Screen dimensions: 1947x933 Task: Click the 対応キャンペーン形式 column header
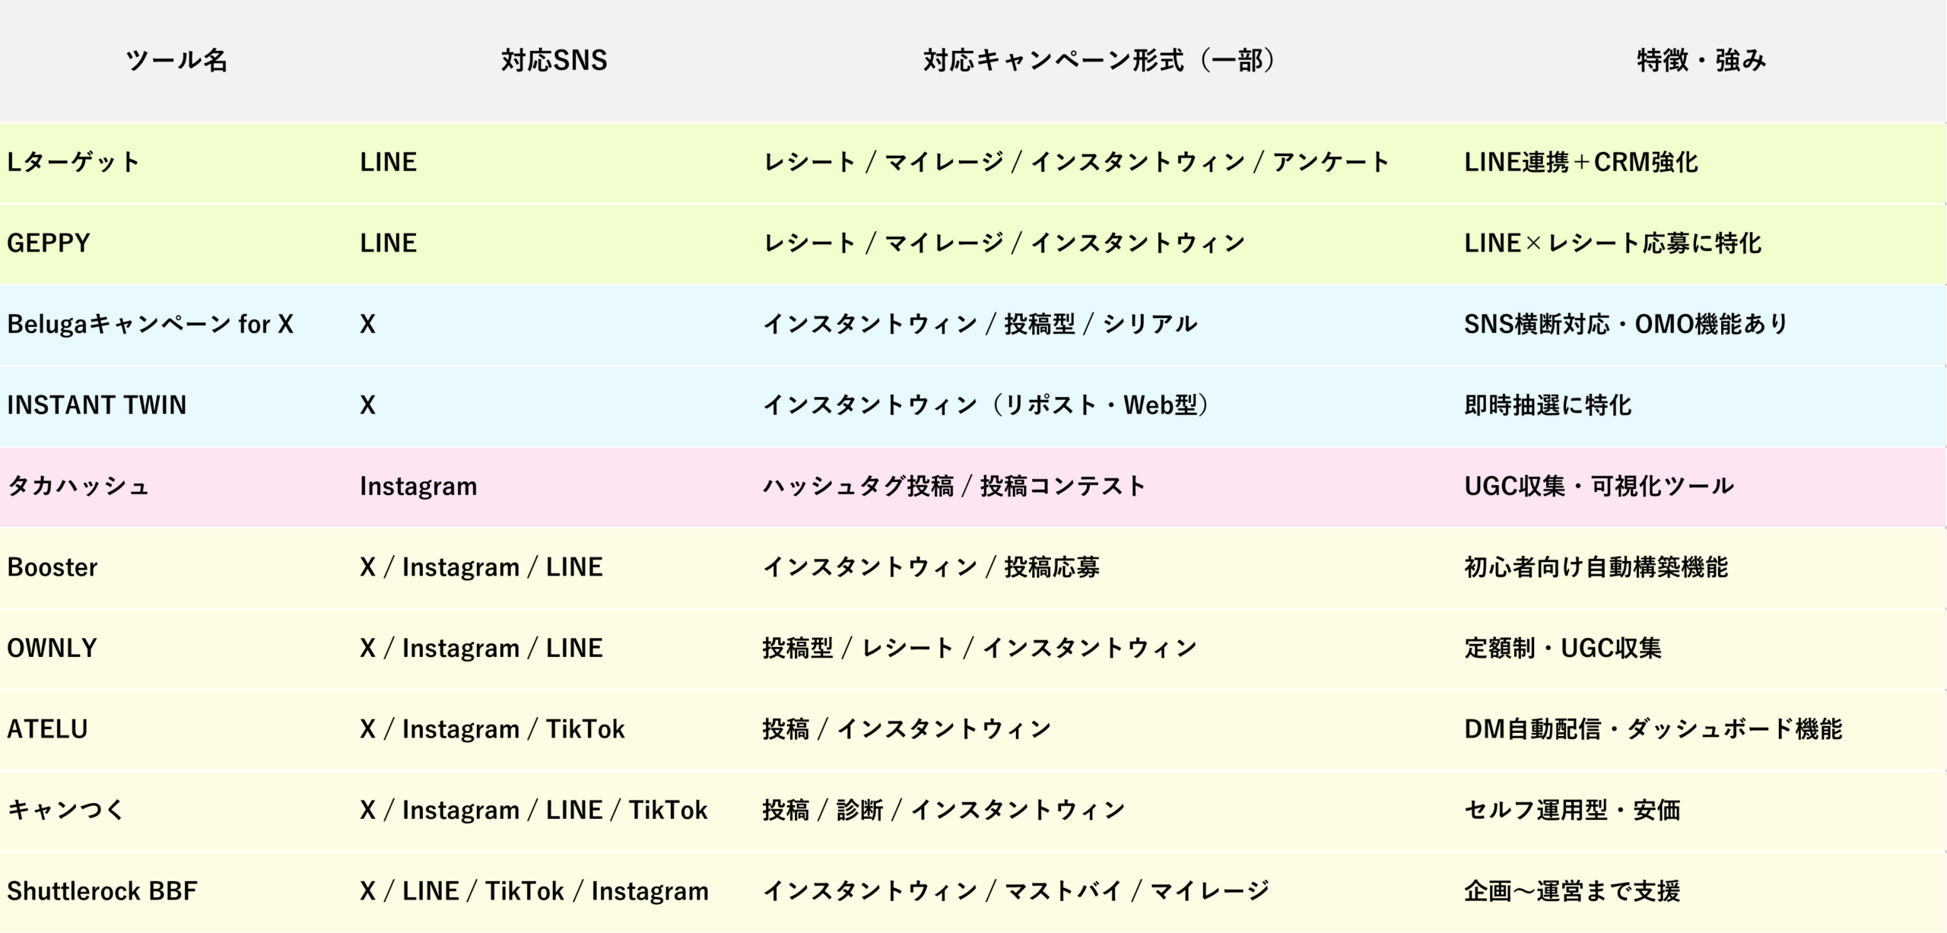(1098, 60)
